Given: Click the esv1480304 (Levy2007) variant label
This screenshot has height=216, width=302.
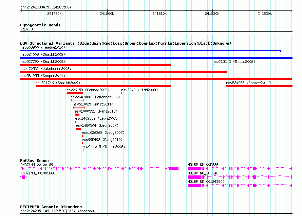Looking at the screenshot, I should [x=97, y=125].
